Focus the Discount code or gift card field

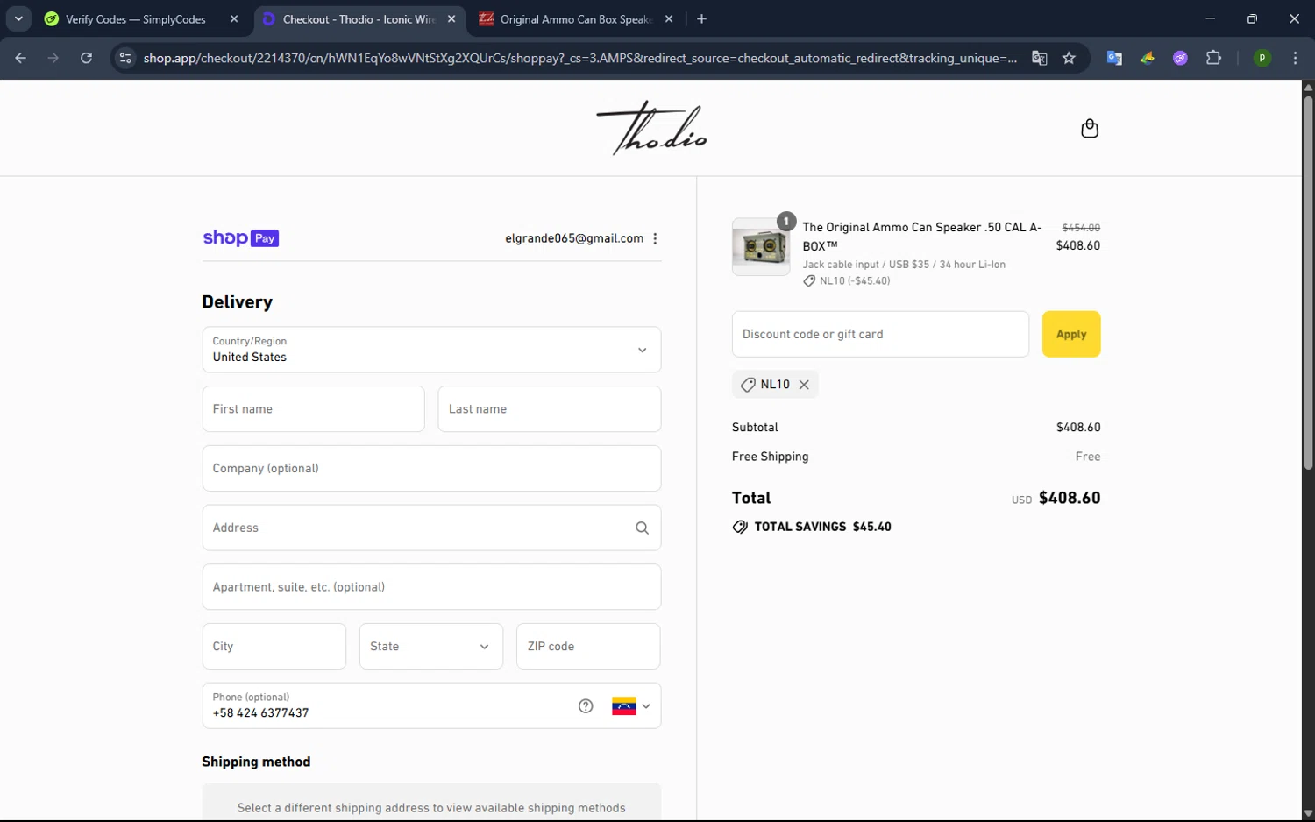pos(880,334)
